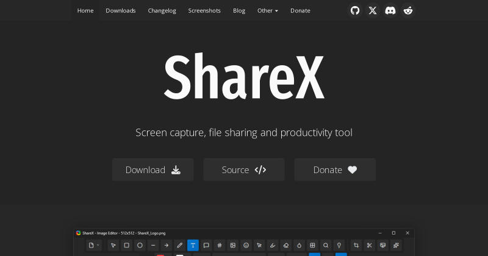Image resolution: width=488 pixels, height=256 pixels.
Task: Select the Eraser tool in Image Editor
Action: click(286, 245)
